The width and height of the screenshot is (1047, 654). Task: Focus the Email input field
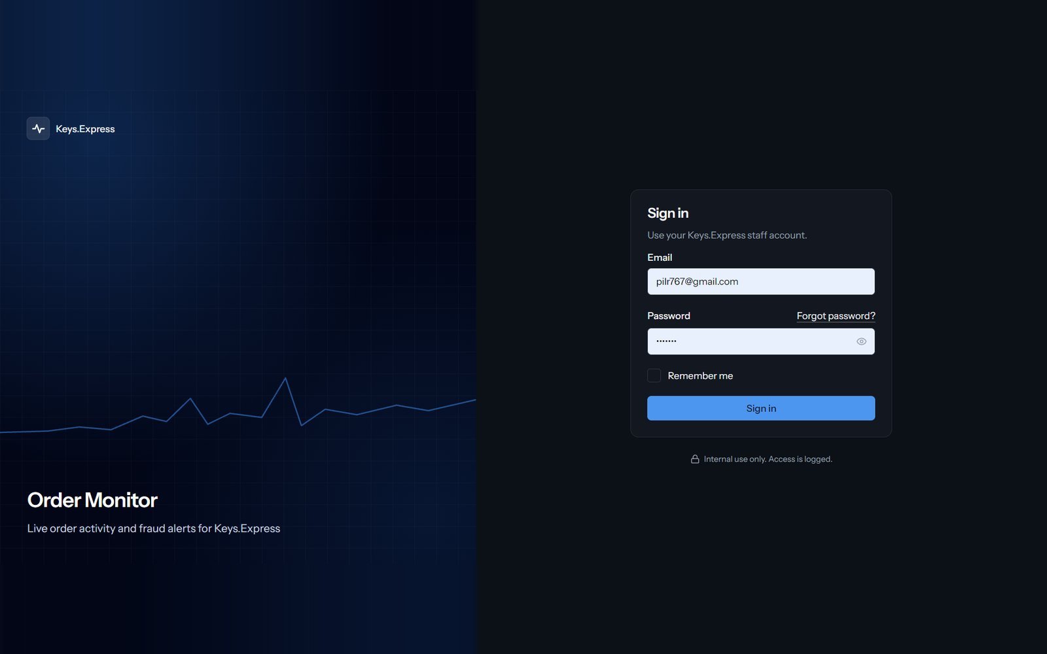(761, 281)
